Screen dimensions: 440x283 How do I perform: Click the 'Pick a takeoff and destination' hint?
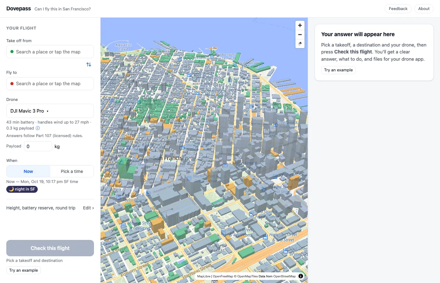click(34, 261)
